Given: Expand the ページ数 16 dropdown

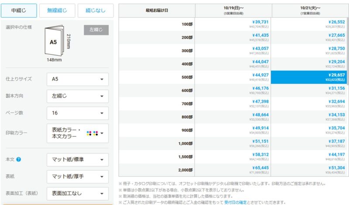Looking at the screenshot, I should pos(77,113).
